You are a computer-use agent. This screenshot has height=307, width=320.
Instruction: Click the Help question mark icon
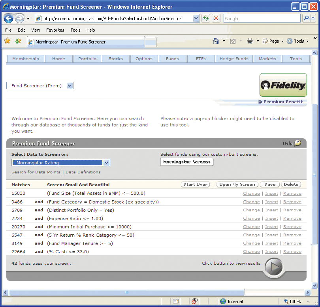click(297, 143)
